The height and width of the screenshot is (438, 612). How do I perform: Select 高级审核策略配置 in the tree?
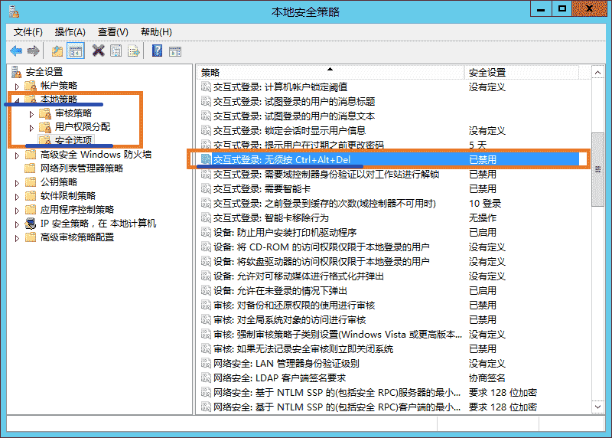pos(77,237)
